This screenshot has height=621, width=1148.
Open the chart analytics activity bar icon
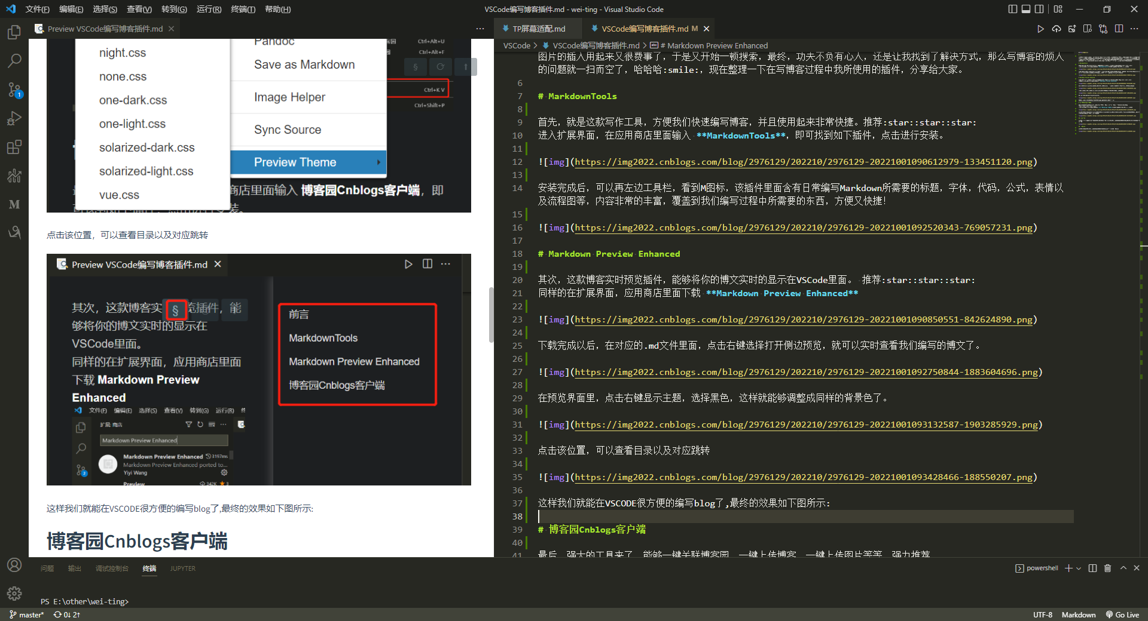pyautogui.click(x=14, y=176)
